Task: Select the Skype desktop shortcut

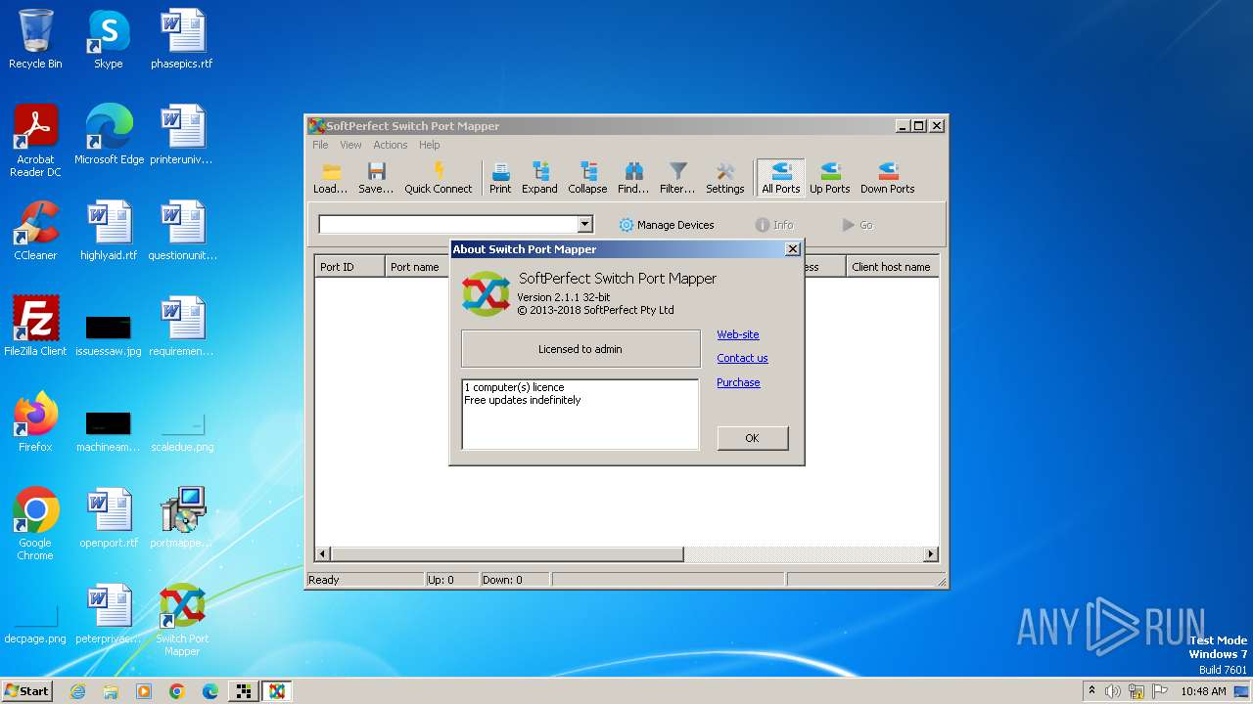Action: 109,39
